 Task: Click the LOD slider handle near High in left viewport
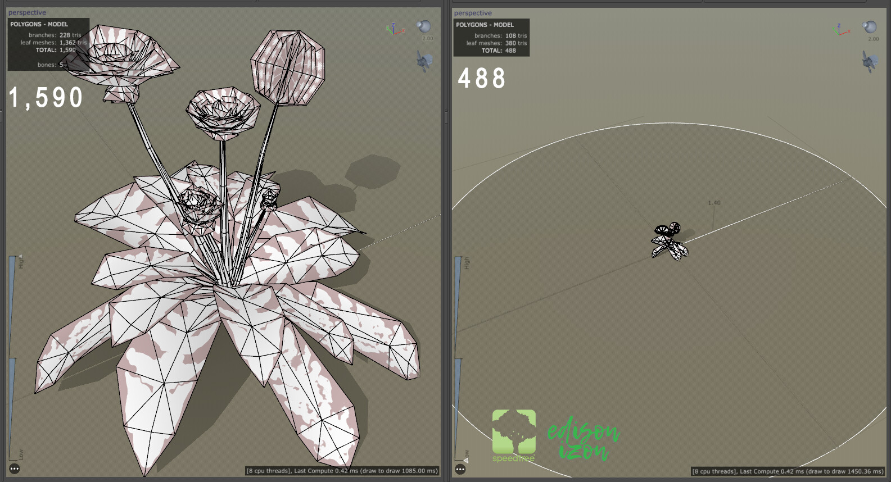click(x=21, y=256)
